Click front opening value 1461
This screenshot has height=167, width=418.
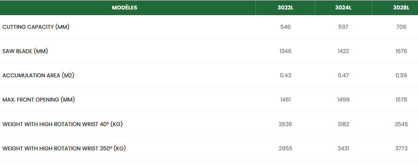[x=285, y=100]
